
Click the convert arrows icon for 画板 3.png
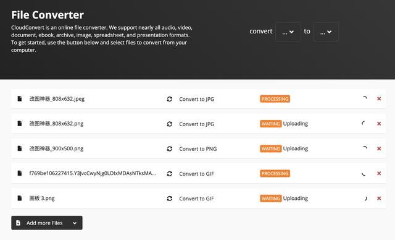[x=170, y=199]
